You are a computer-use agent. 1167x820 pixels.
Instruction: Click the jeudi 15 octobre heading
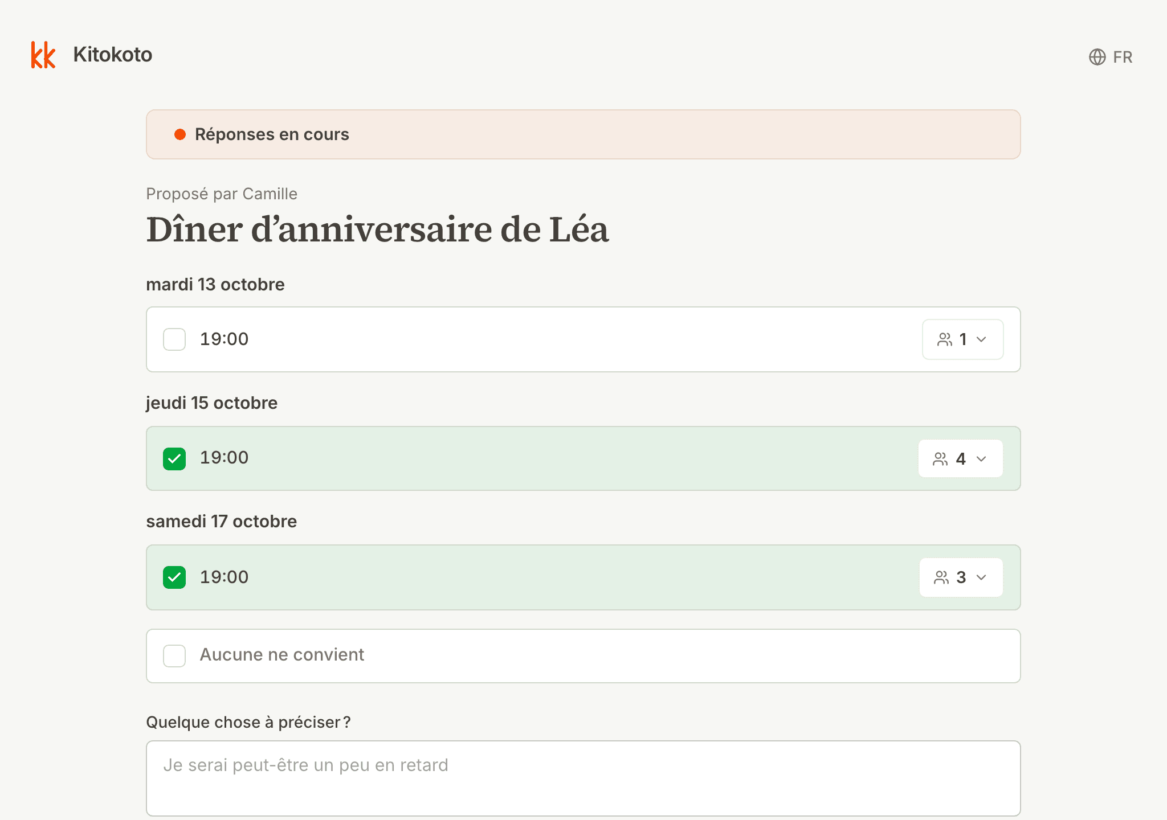[x=212, y=403]
